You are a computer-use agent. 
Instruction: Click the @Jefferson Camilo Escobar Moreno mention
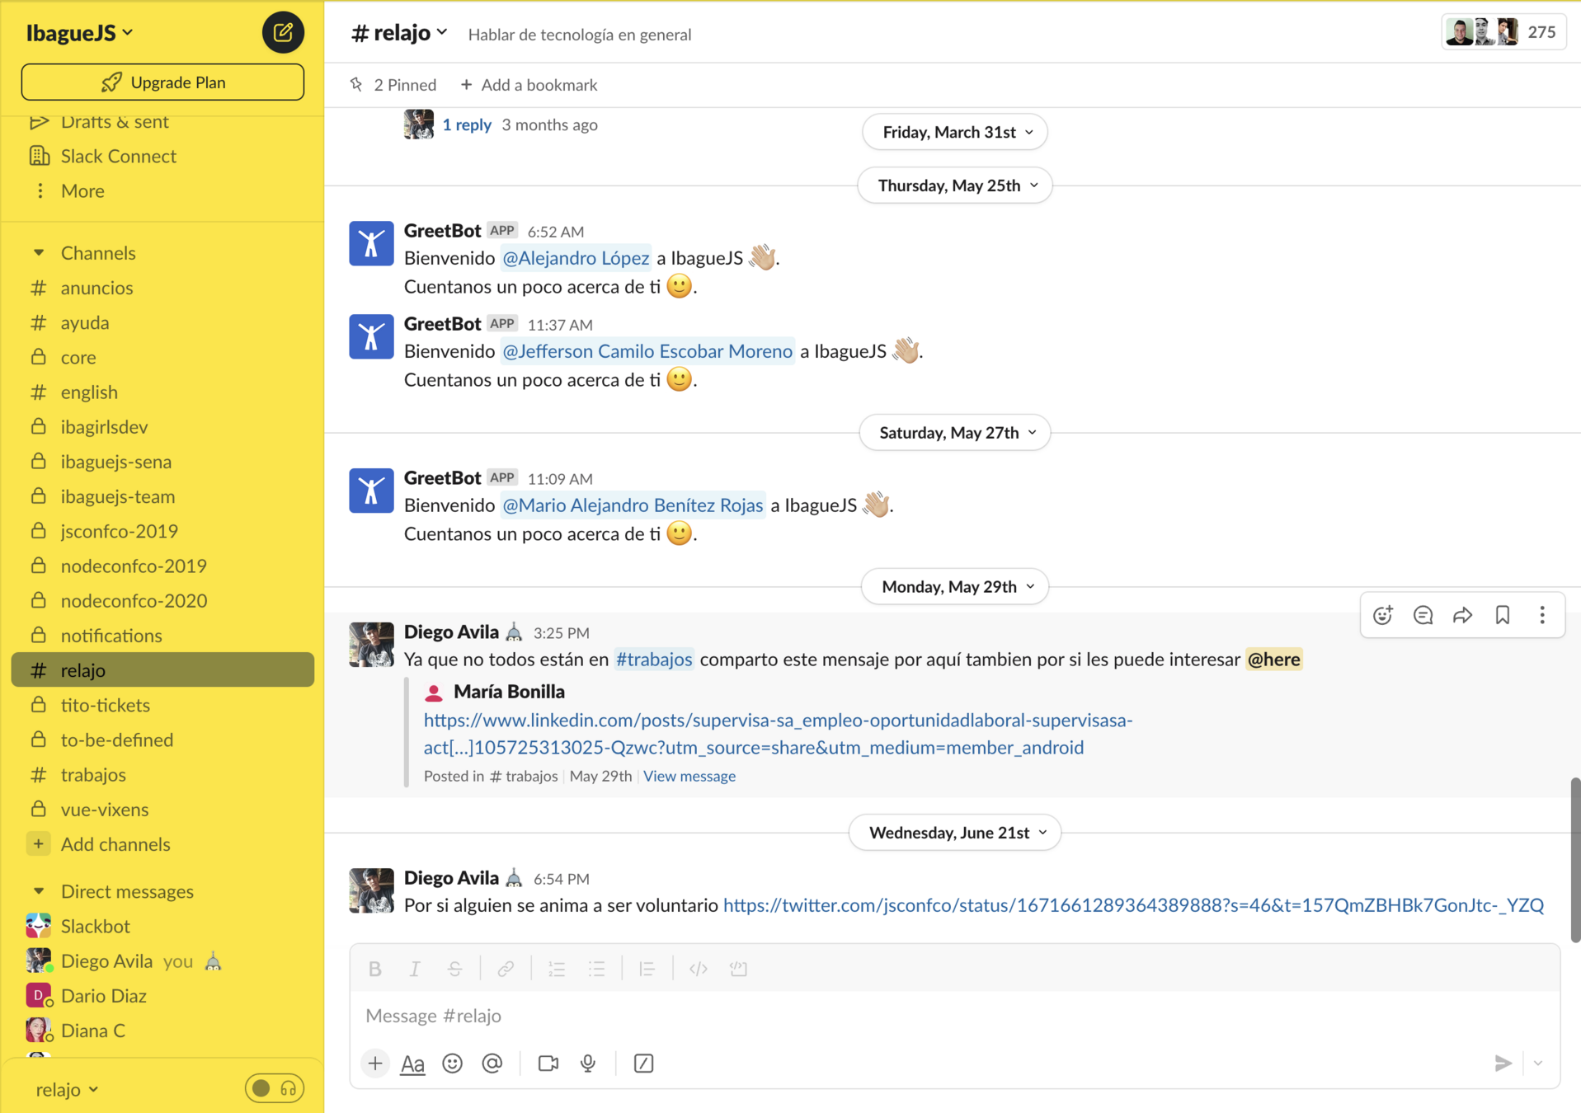647,351
